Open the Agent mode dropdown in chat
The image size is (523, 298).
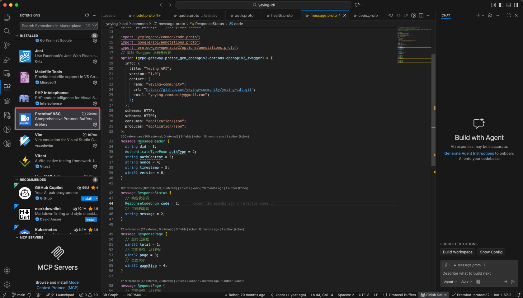click(450, 282)
